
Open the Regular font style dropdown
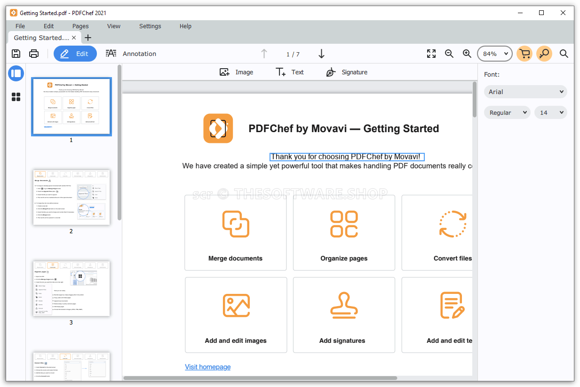(x=507, y=112)
